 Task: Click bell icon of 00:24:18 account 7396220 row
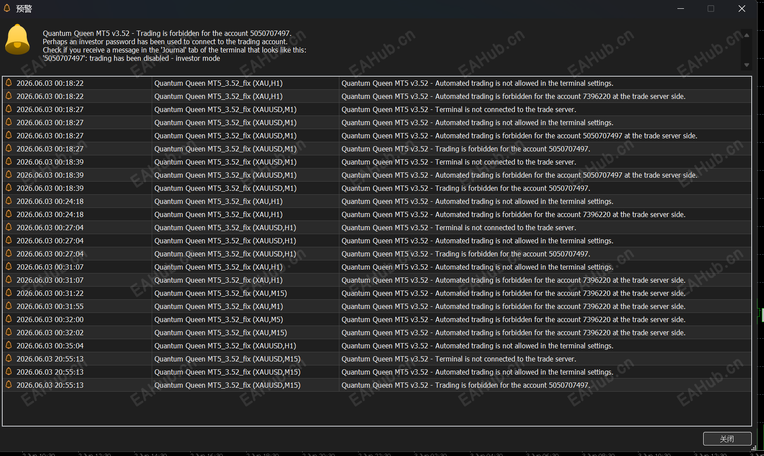click(9, 214)
